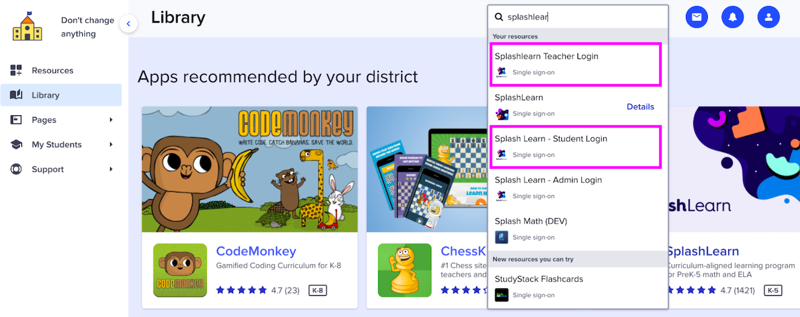
Task: Select Splash Learn - Student Login result
Action: tap(576, 147)
